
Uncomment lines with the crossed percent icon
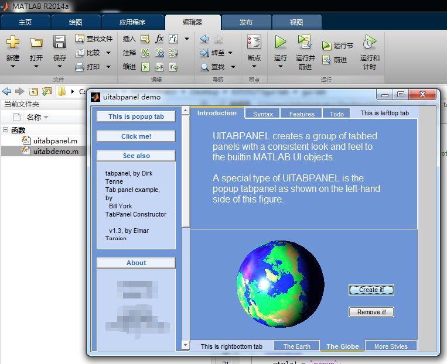tap(159, 53)
